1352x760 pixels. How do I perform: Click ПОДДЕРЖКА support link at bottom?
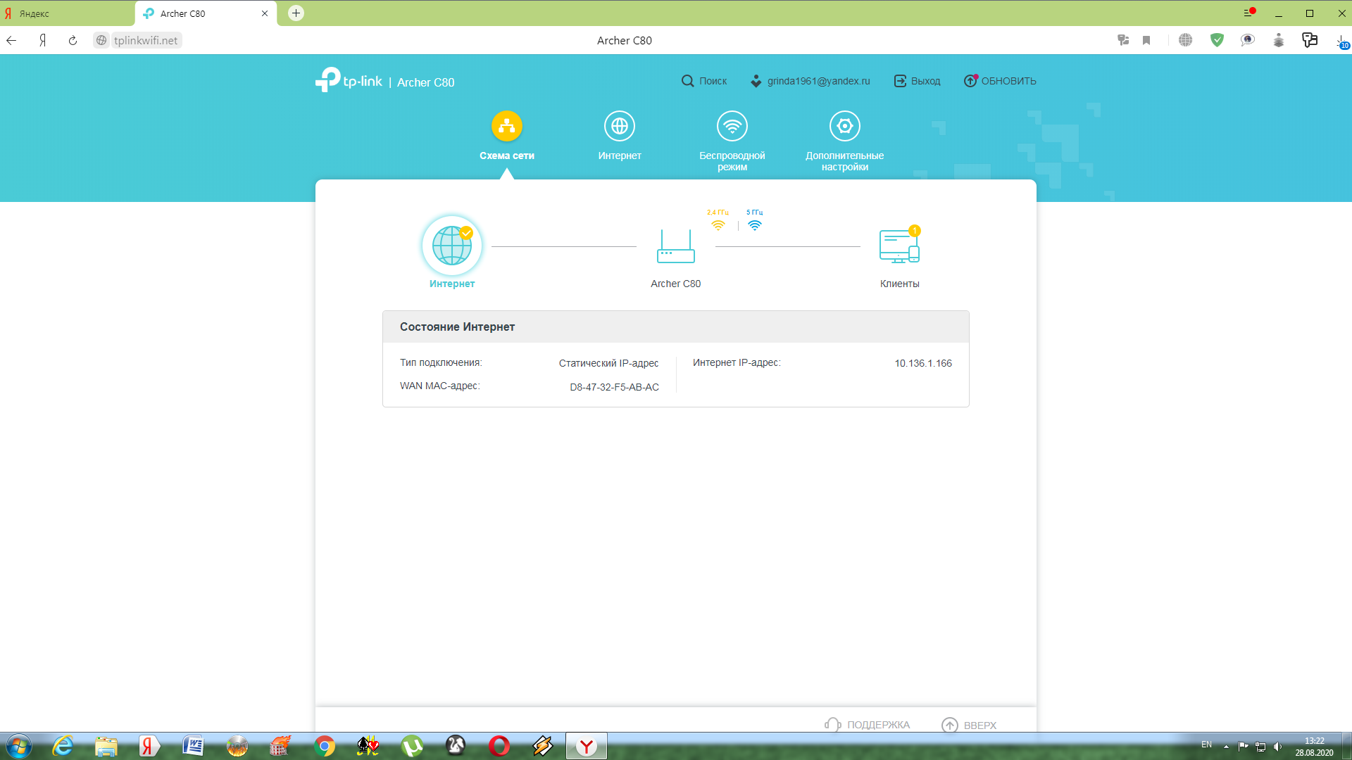pyautogui.click(x=868, y=725)
